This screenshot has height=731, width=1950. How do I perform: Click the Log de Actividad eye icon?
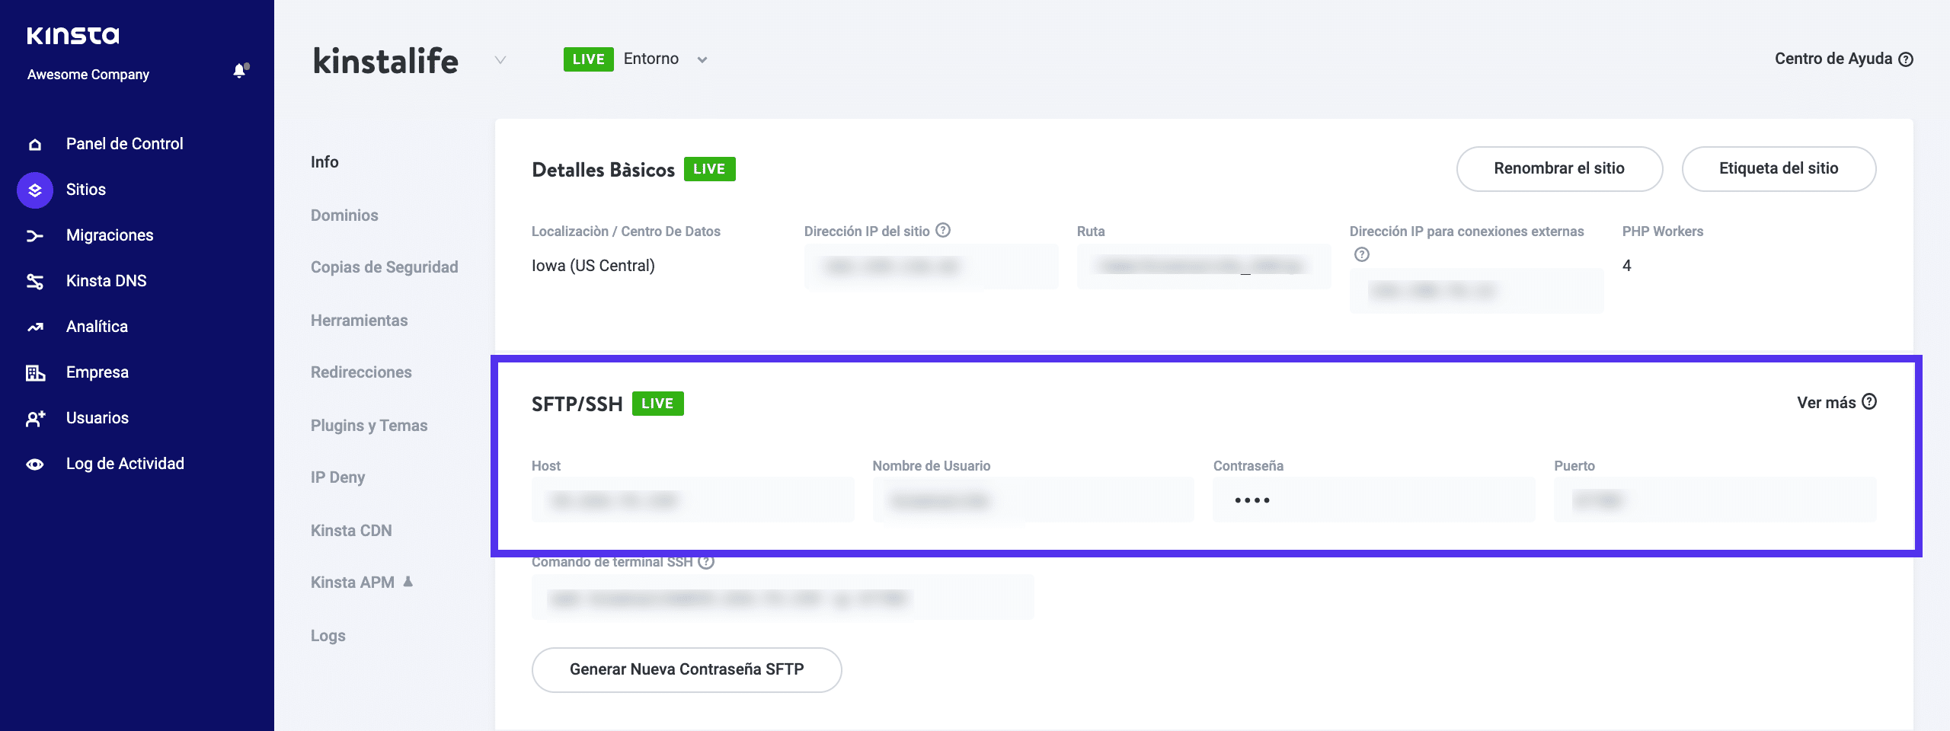(x=35, y=464)
